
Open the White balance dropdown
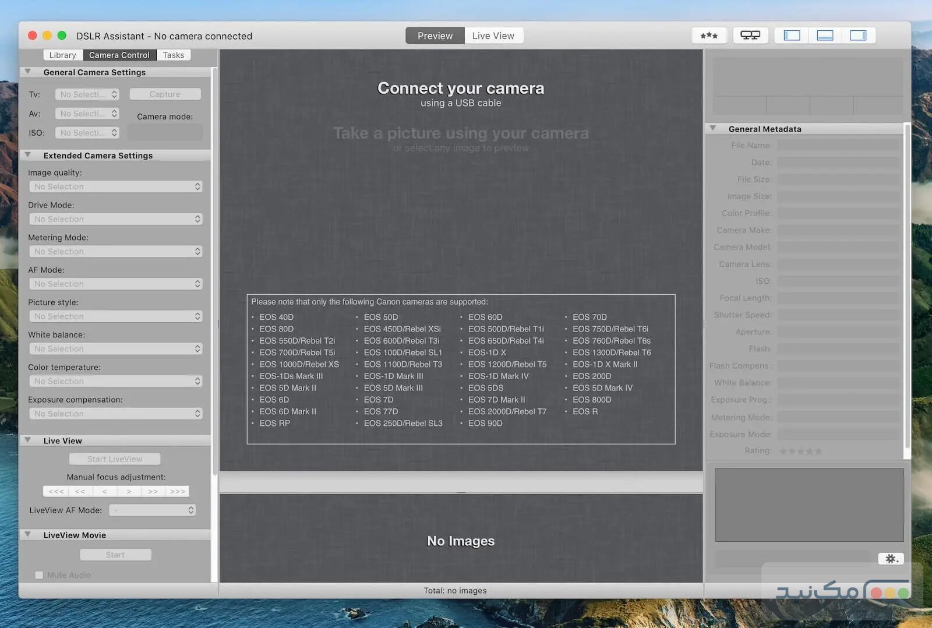click(x=115, y=348)
